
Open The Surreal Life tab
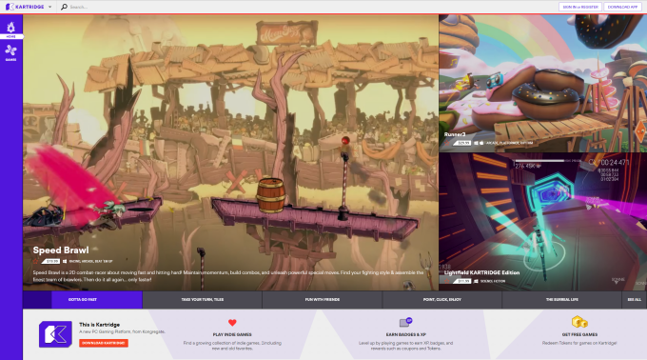click(561, 300)
